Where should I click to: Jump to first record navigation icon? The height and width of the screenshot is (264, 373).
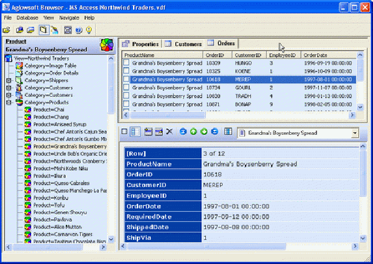183,132
